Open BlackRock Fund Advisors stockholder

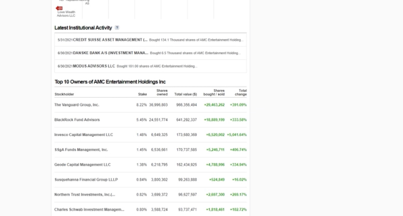pos(77,120)
